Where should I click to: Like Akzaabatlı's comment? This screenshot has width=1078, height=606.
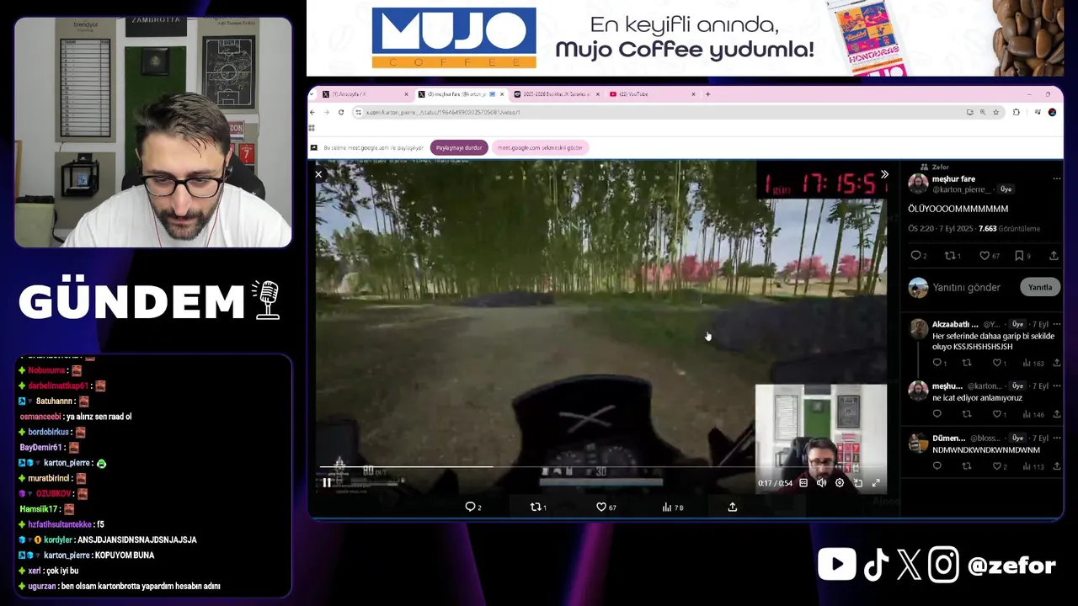[998, 363]
